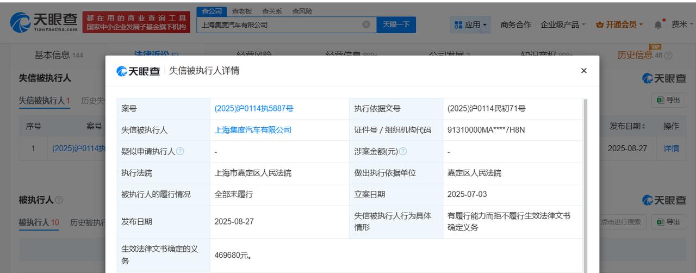Click the help icon beside 被执行人 heading
Image resolution: width=696 pixels, height=273 pixels.
pyautogui.click(x=59, y=200)
